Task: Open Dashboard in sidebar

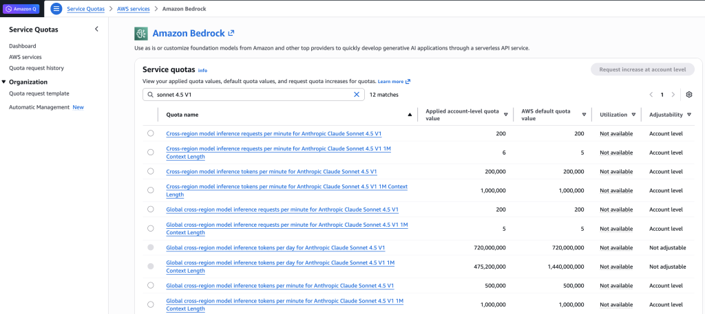Action: (23, 46)
